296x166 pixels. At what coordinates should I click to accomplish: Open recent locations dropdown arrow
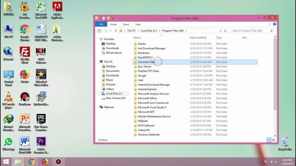pos(111,31)
